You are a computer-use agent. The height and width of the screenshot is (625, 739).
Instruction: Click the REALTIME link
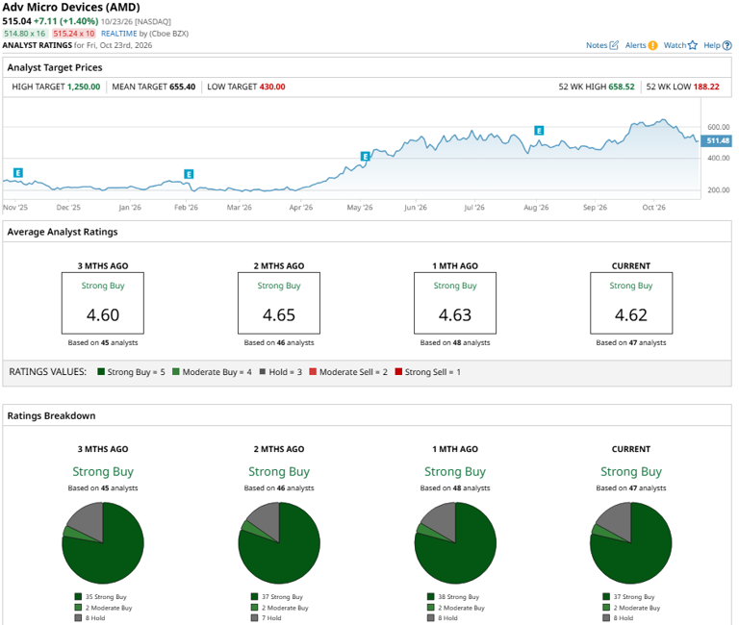coord(118,34)
